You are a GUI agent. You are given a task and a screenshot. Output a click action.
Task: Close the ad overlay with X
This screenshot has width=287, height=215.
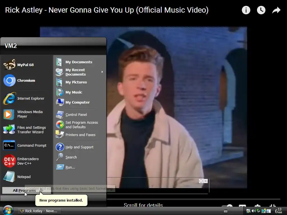click(x=205, y=181)
